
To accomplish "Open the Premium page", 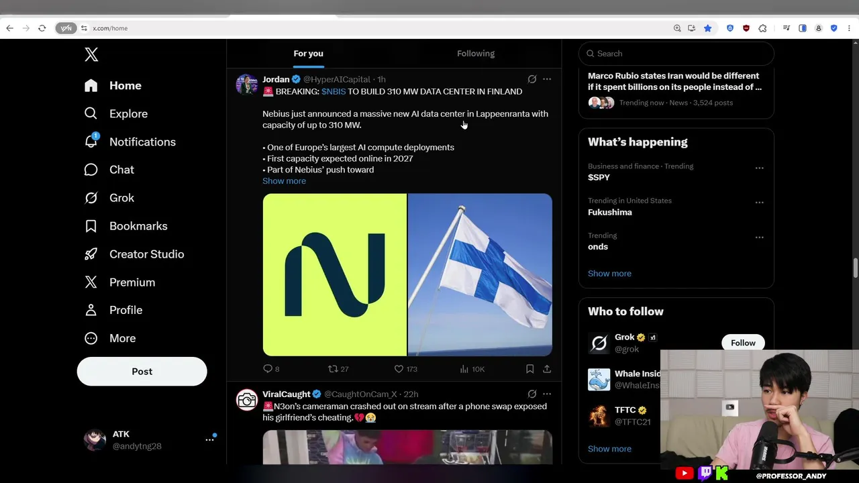I will click(119, 282).
